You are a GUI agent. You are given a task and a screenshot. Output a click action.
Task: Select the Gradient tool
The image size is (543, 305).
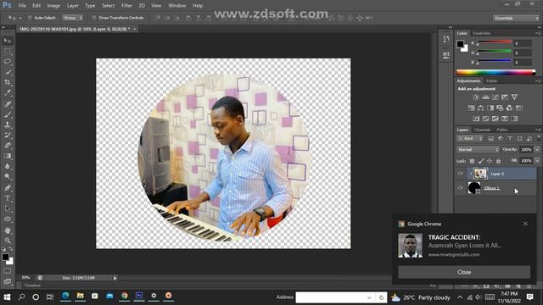pyautogui.click(x=8, y=156)
